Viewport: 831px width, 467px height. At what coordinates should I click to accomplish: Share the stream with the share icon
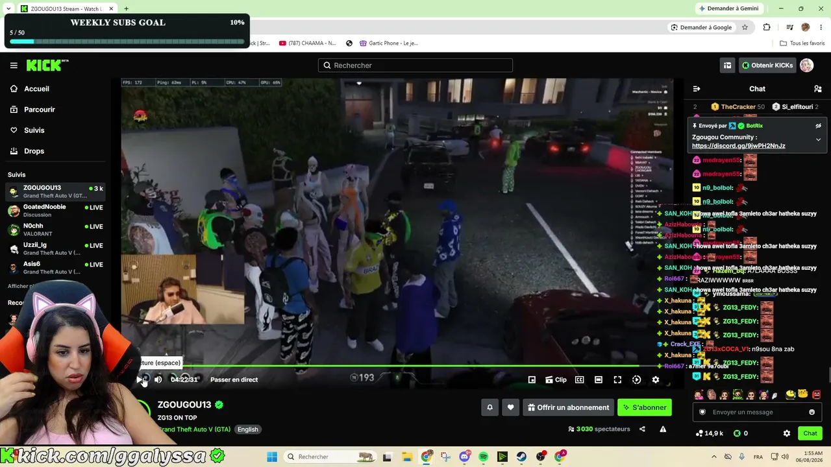[642, 429]
